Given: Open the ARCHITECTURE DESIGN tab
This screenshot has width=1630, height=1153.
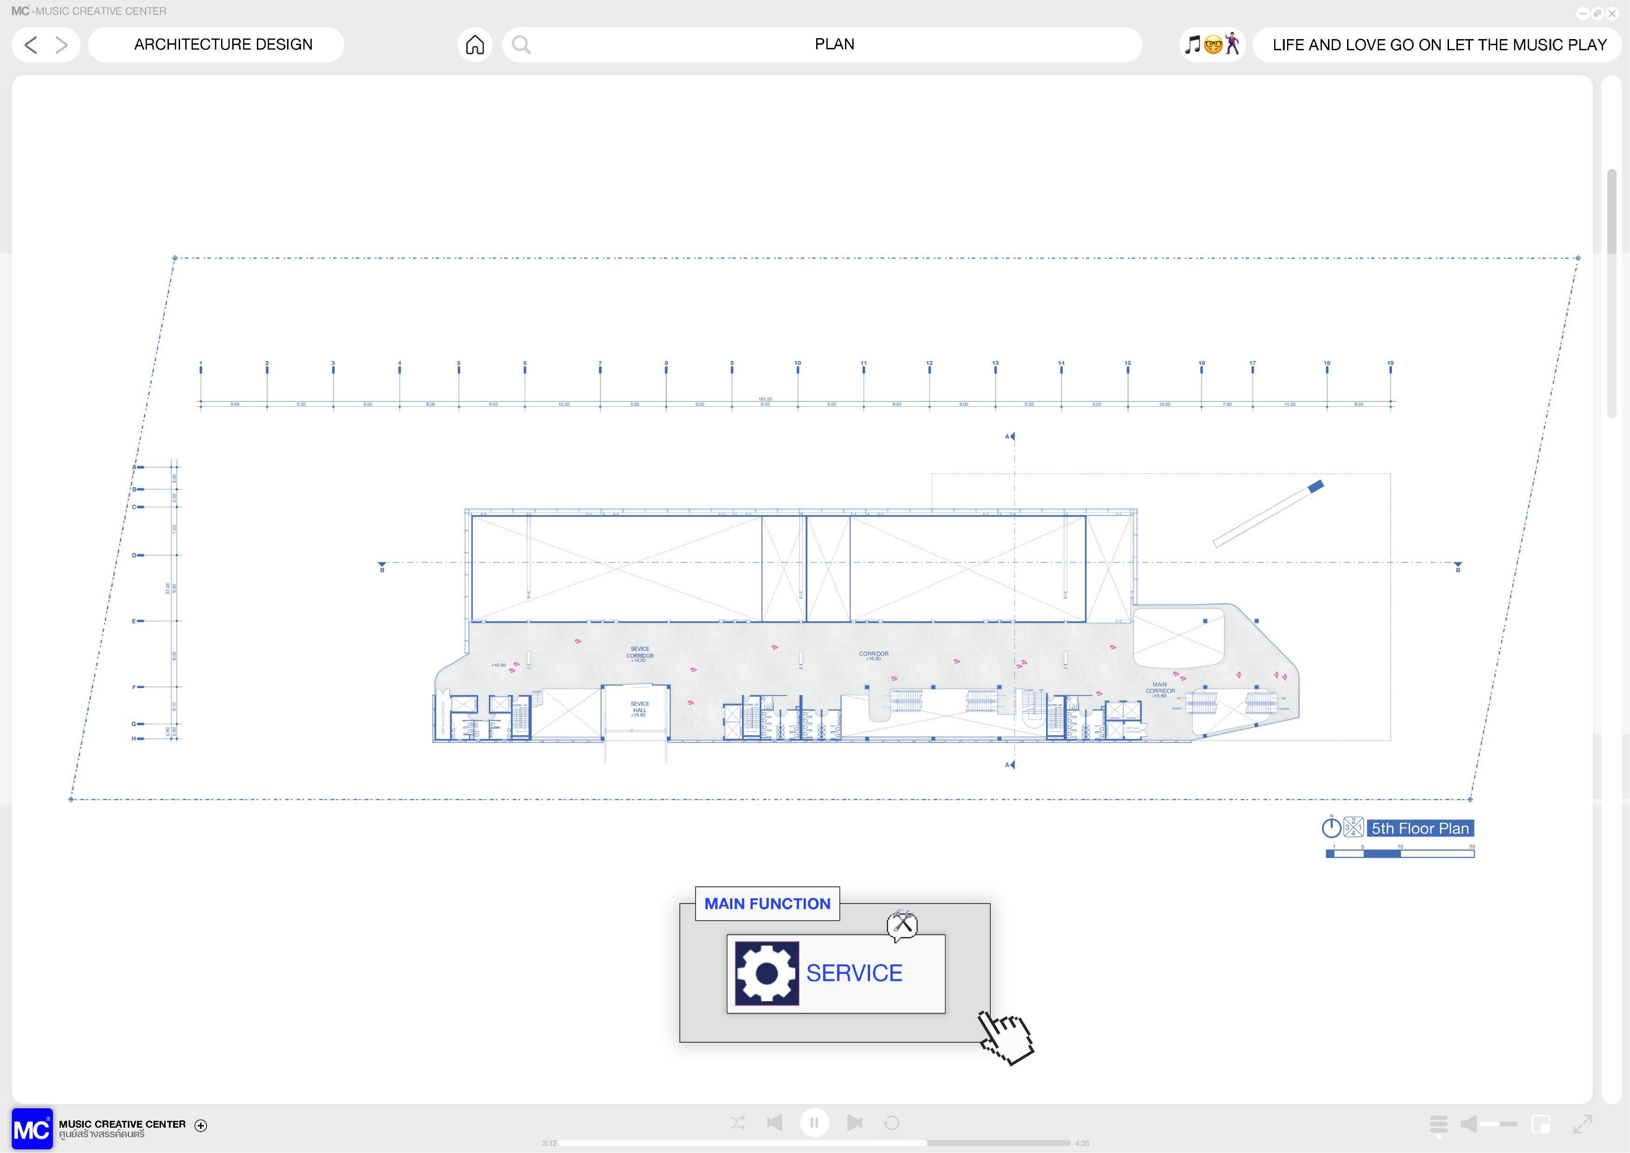Looking at the screenshot, I should (x=223, y=45).
